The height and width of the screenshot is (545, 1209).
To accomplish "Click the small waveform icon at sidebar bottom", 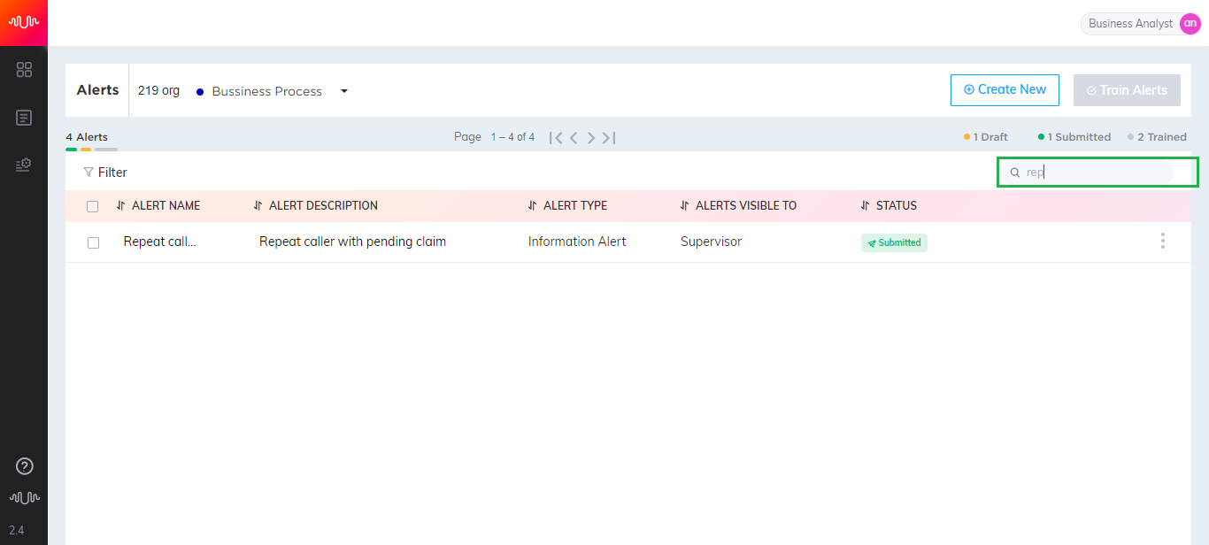I will [25, 498].
